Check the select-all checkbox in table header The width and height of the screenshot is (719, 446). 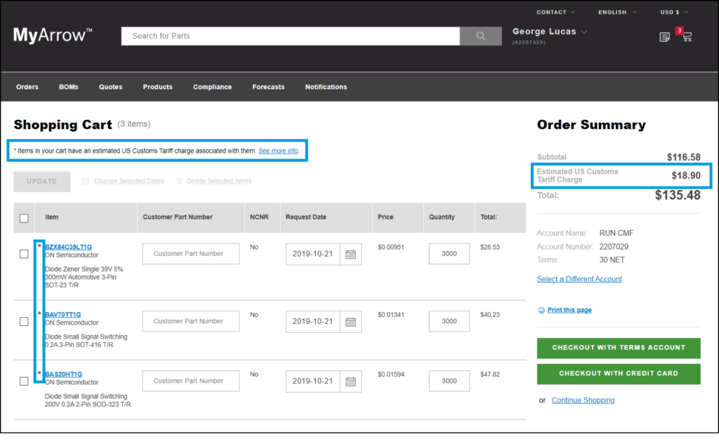pyautogui.click(x=23, y=217)
